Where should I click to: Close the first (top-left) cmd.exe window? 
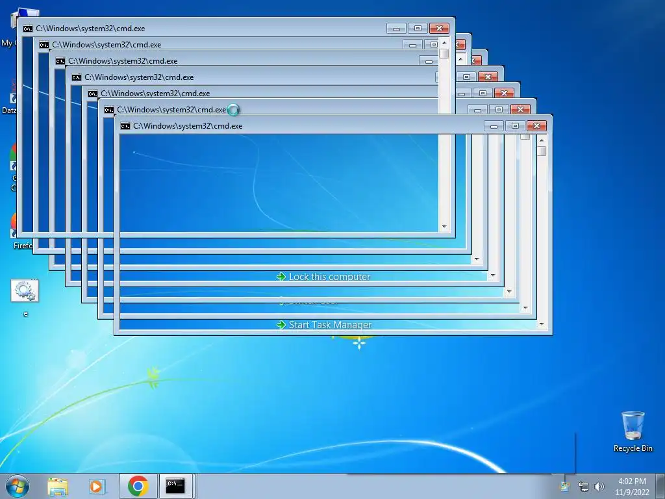[439, 29]
